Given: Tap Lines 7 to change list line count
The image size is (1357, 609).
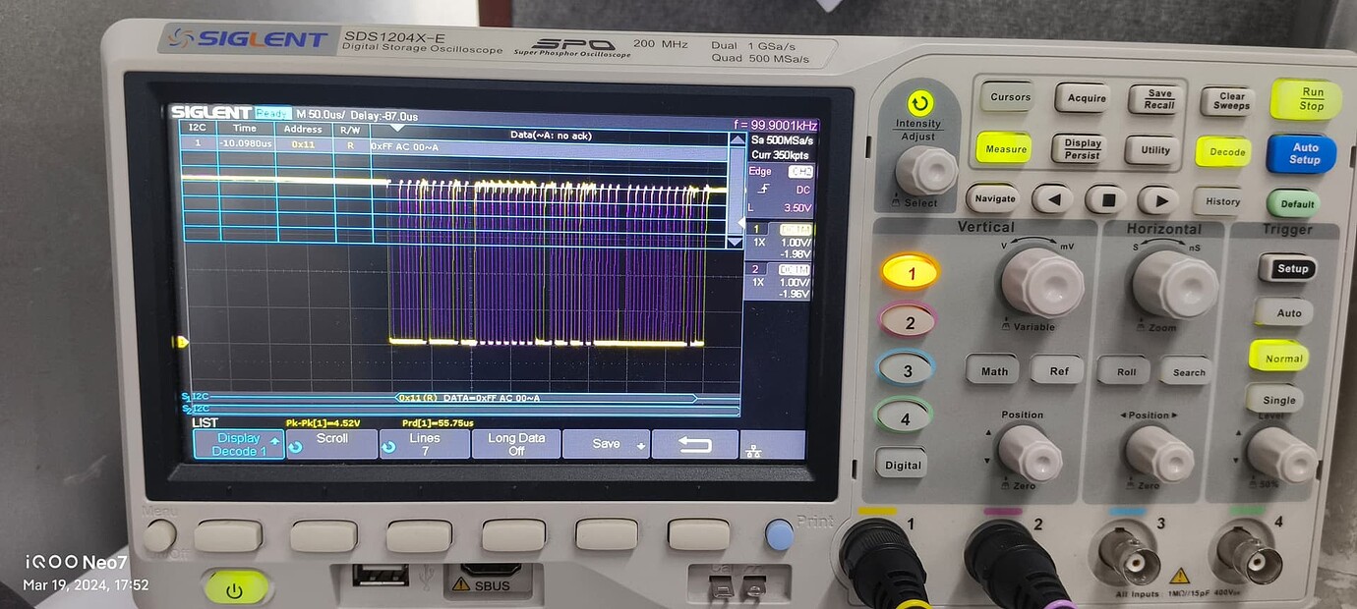Looking at the screenshot, I should (425, 443).
